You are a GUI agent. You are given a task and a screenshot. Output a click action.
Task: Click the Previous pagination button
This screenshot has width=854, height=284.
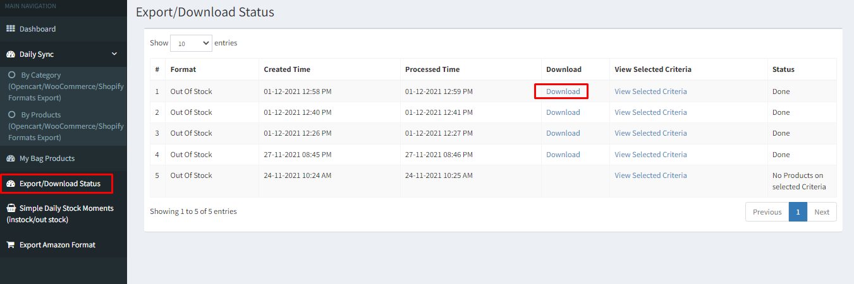point(767,212)
